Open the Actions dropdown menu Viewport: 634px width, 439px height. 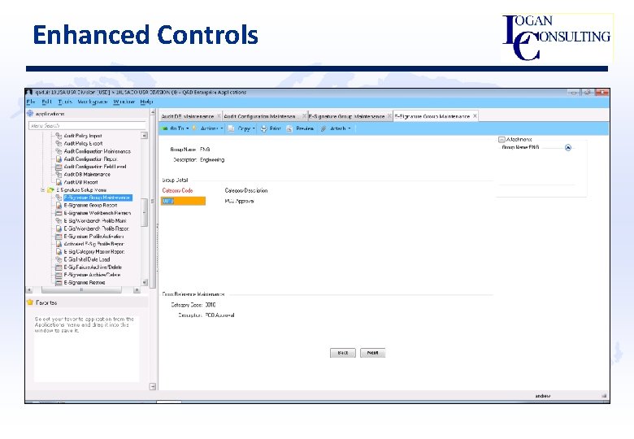pos(208,128)
